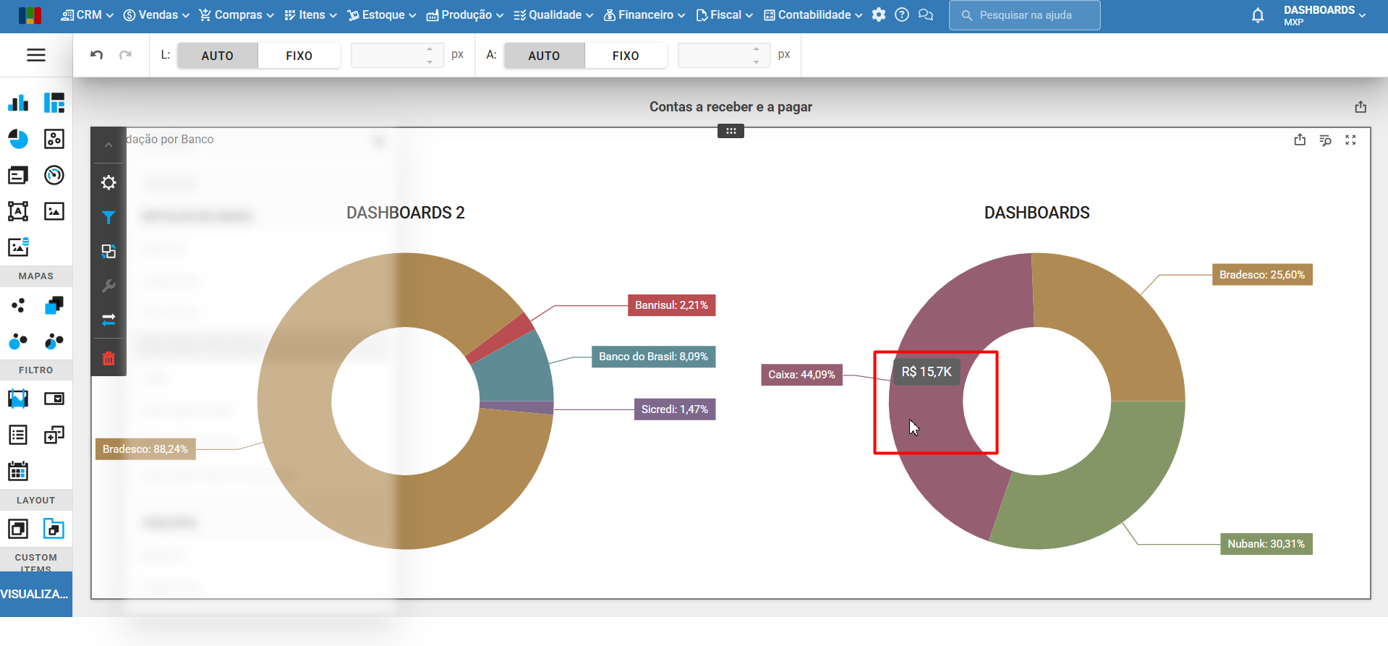Set width mode to FIXO
The image size is (1388, 646).
tap(299, 56)
